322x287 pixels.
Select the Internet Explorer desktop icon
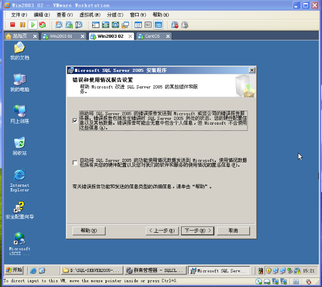click(x=20, y=180)
